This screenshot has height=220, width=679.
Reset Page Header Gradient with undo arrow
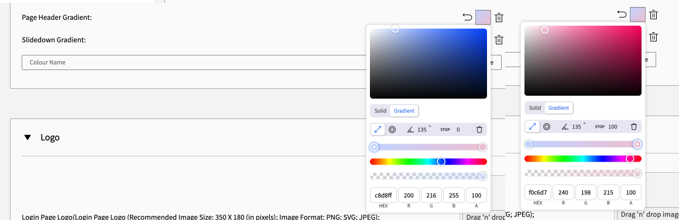tap(467, 18)
